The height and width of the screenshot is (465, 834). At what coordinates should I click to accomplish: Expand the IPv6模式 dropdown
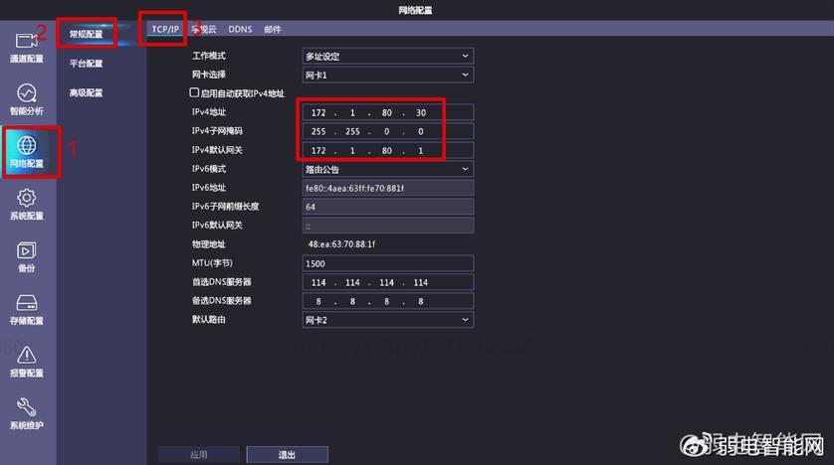[x=388, y=169]
